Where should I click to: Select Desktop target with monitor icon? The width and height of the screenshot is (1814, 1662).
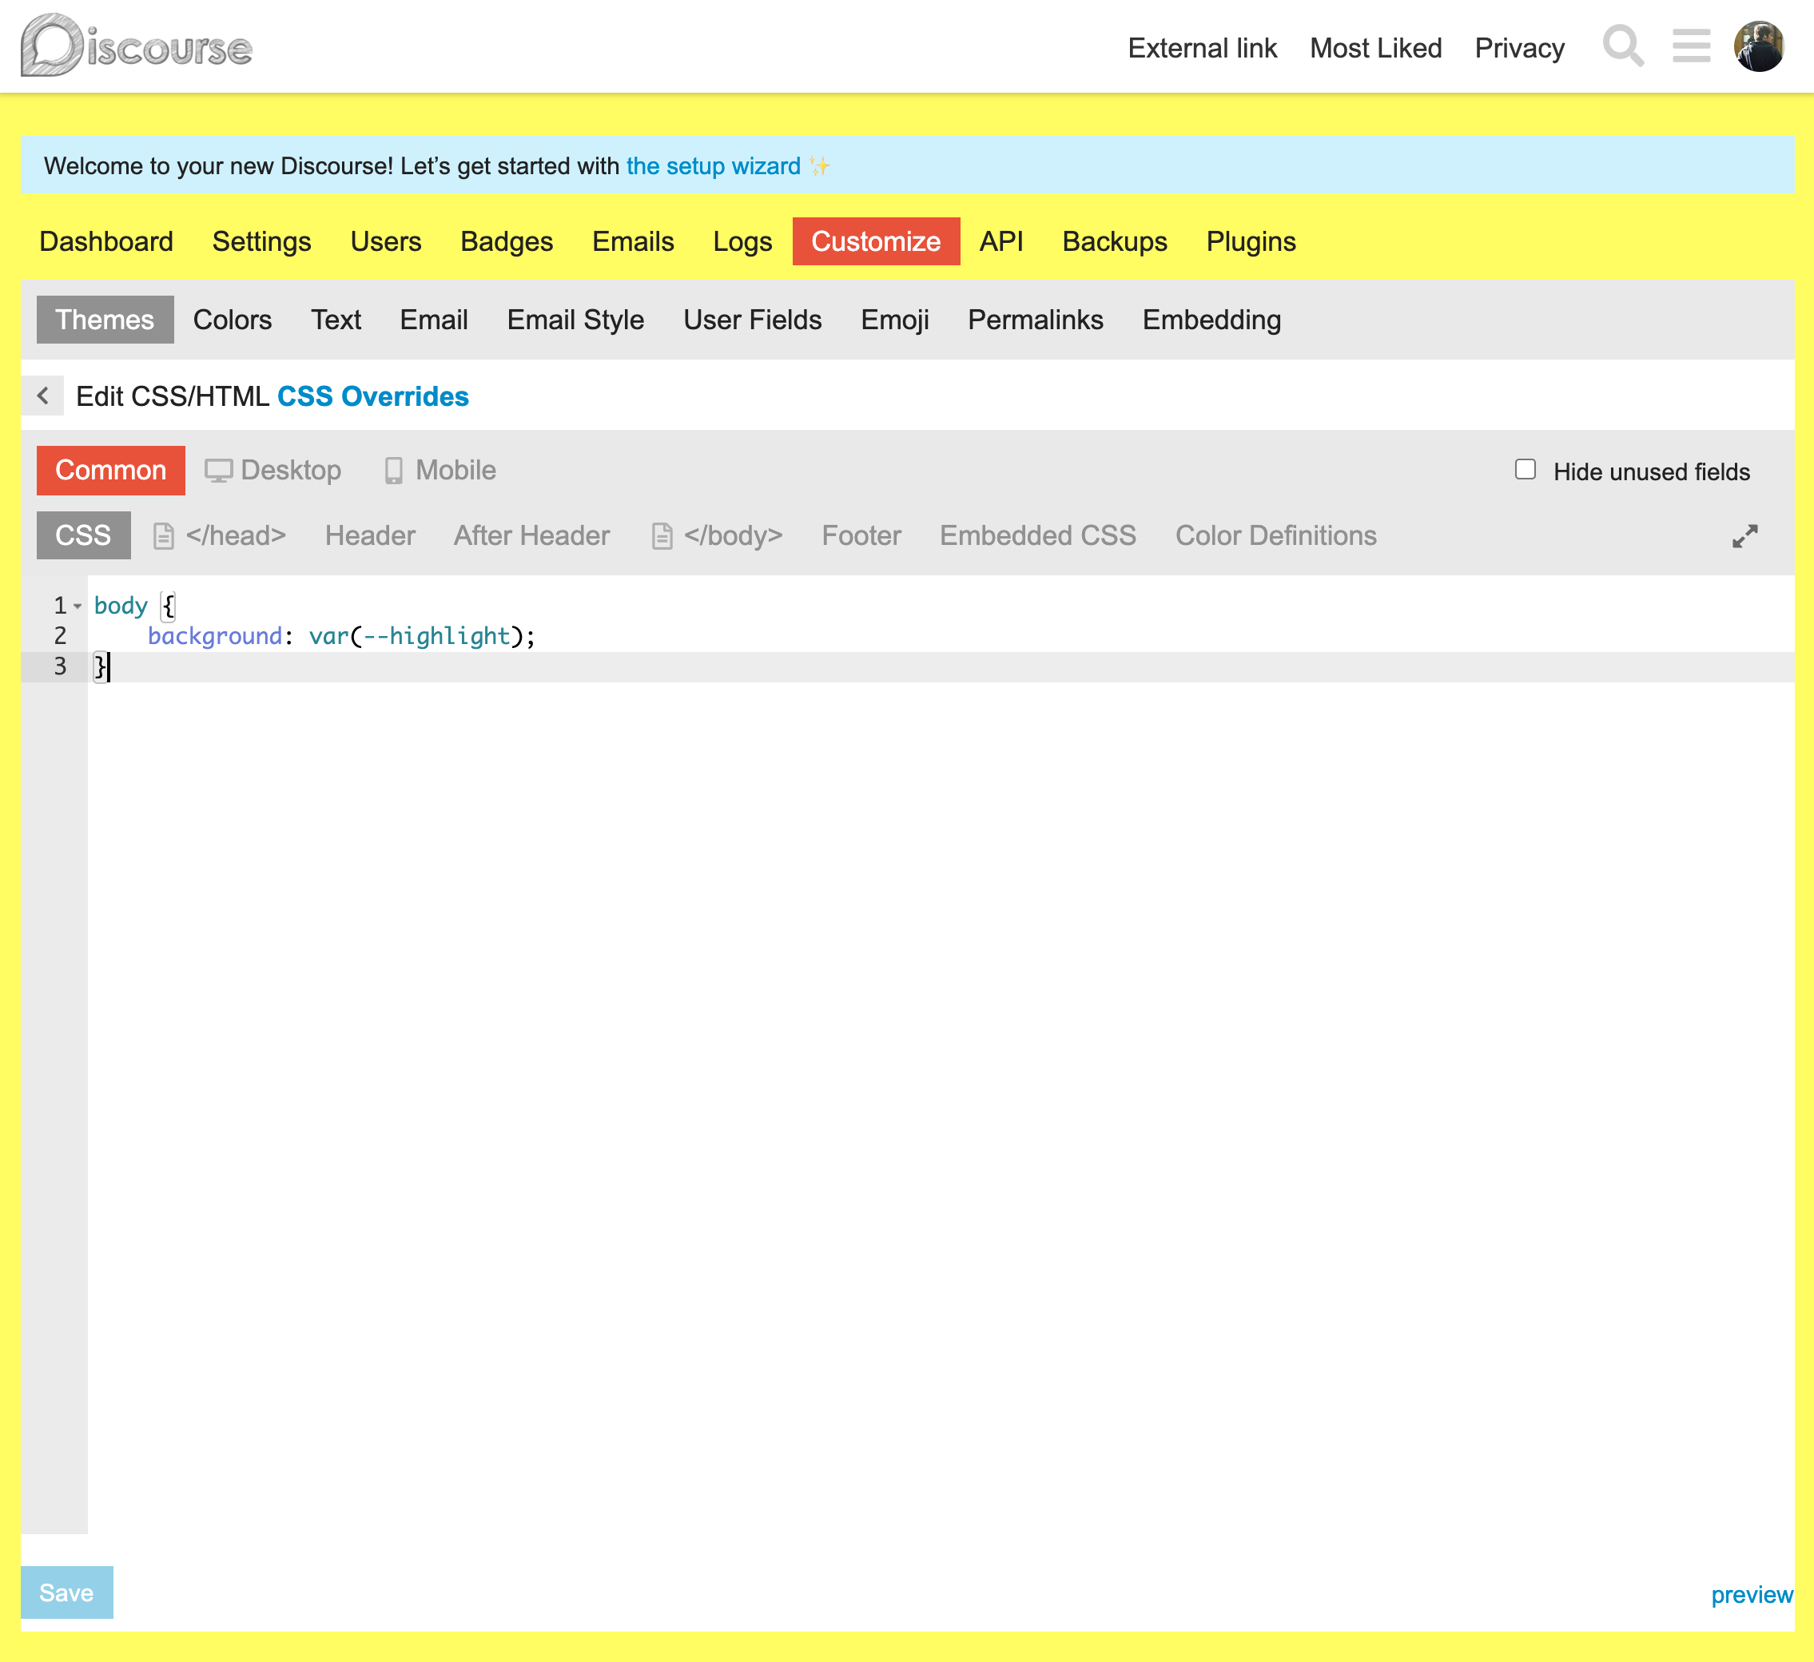(x=273, y=471)
